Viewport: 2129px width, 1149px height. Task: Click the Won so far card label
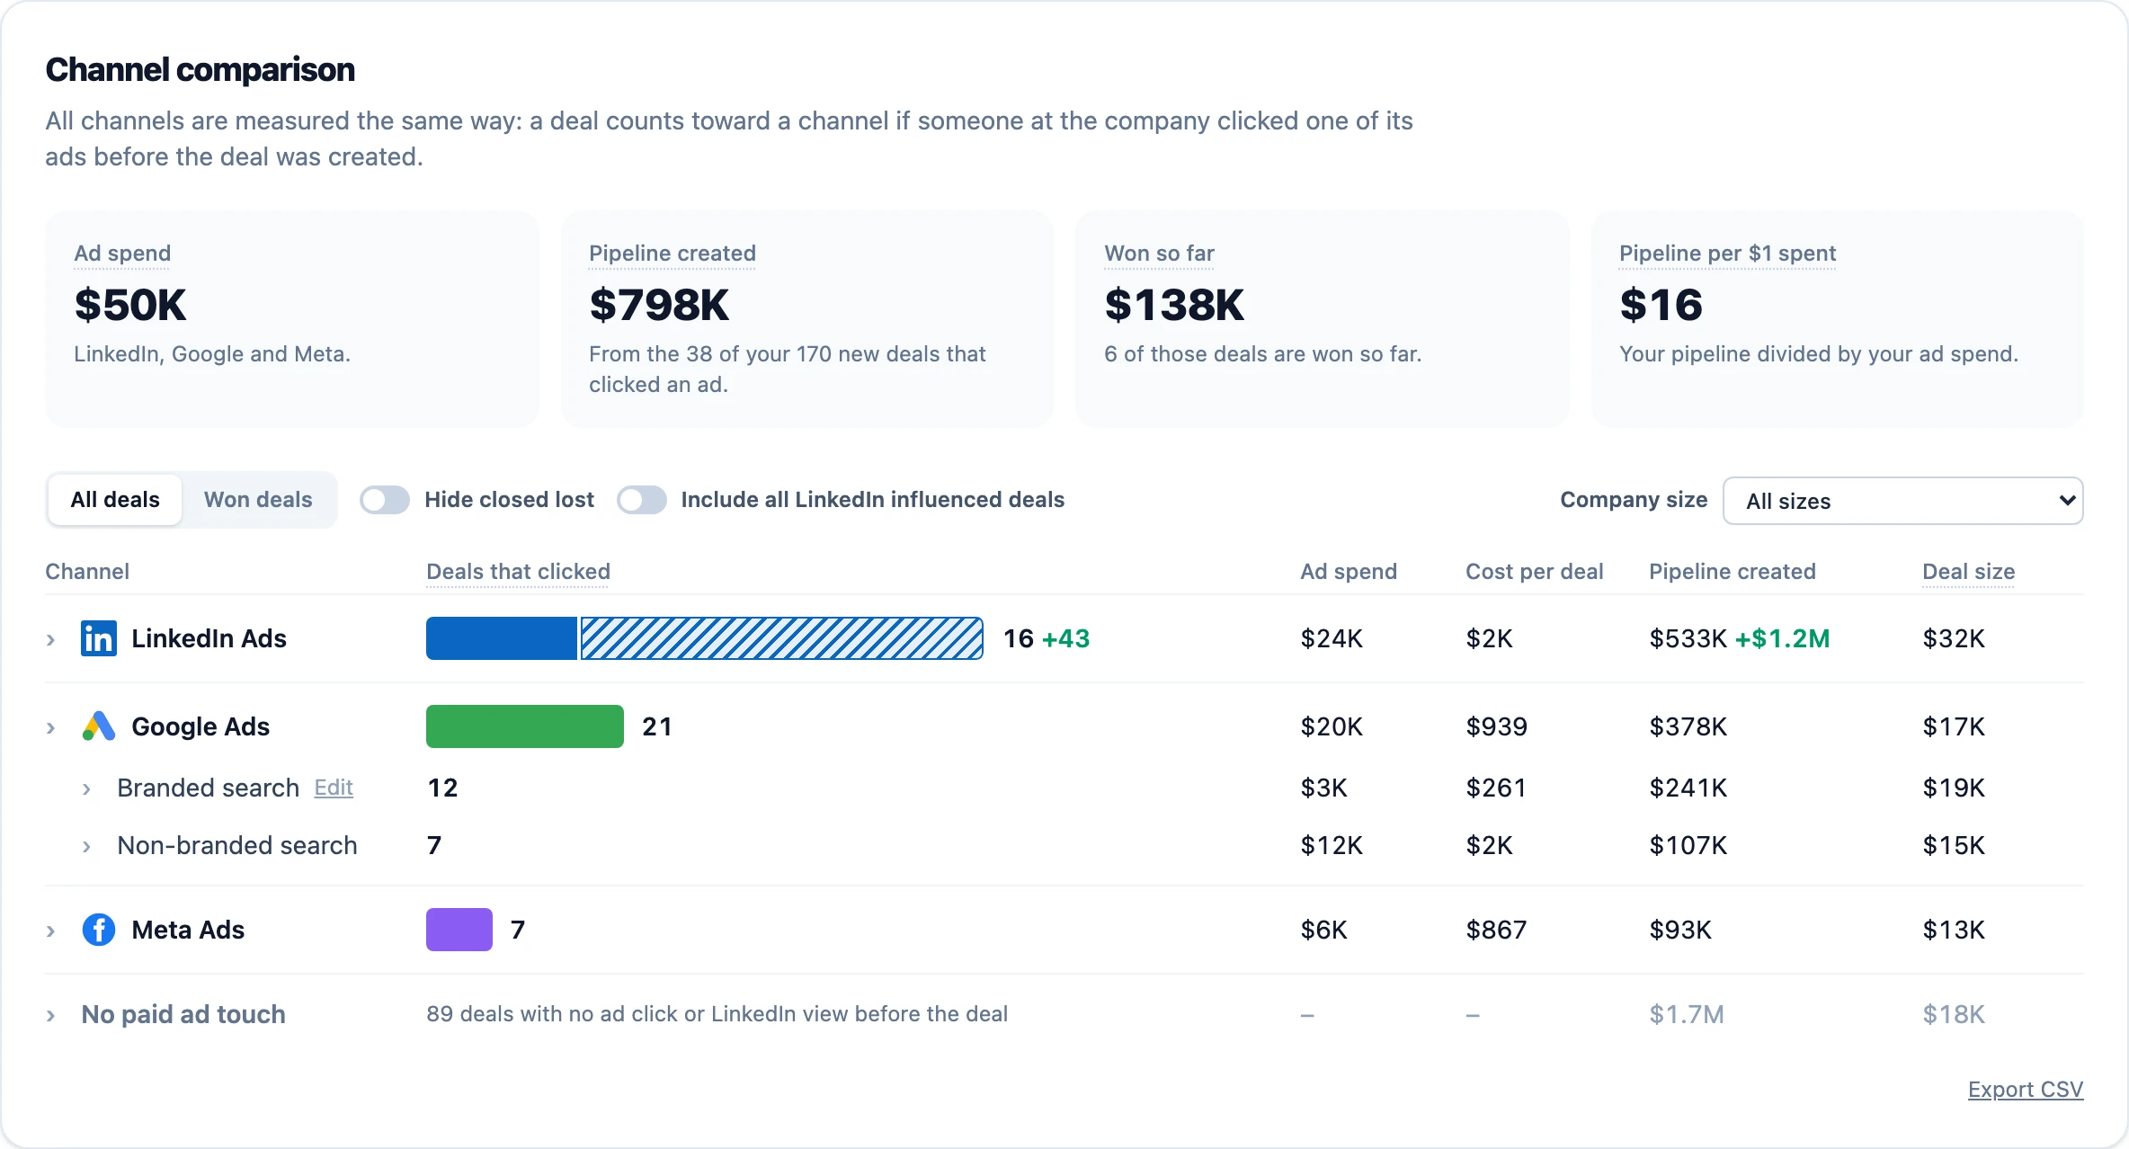pyautogui.click(x=1159, y=254)
